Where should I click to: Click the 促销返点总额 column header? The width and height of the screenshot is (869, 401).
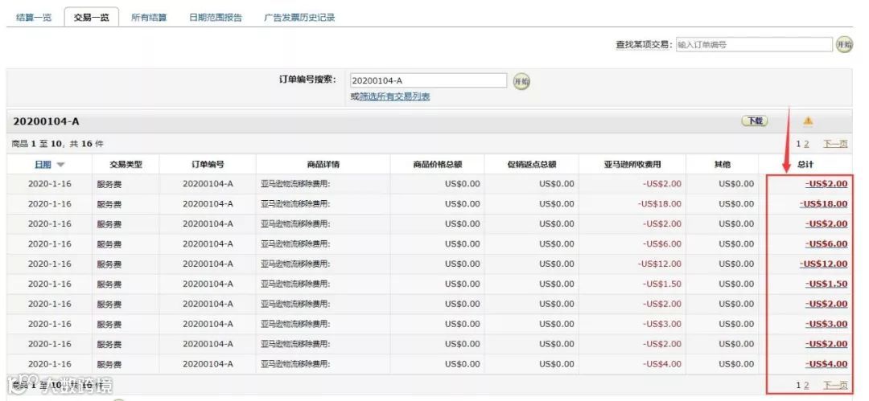[532, 165]
